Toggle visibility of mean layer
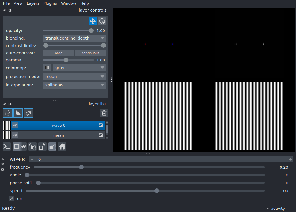296x212 pixels. pos(15,135)
